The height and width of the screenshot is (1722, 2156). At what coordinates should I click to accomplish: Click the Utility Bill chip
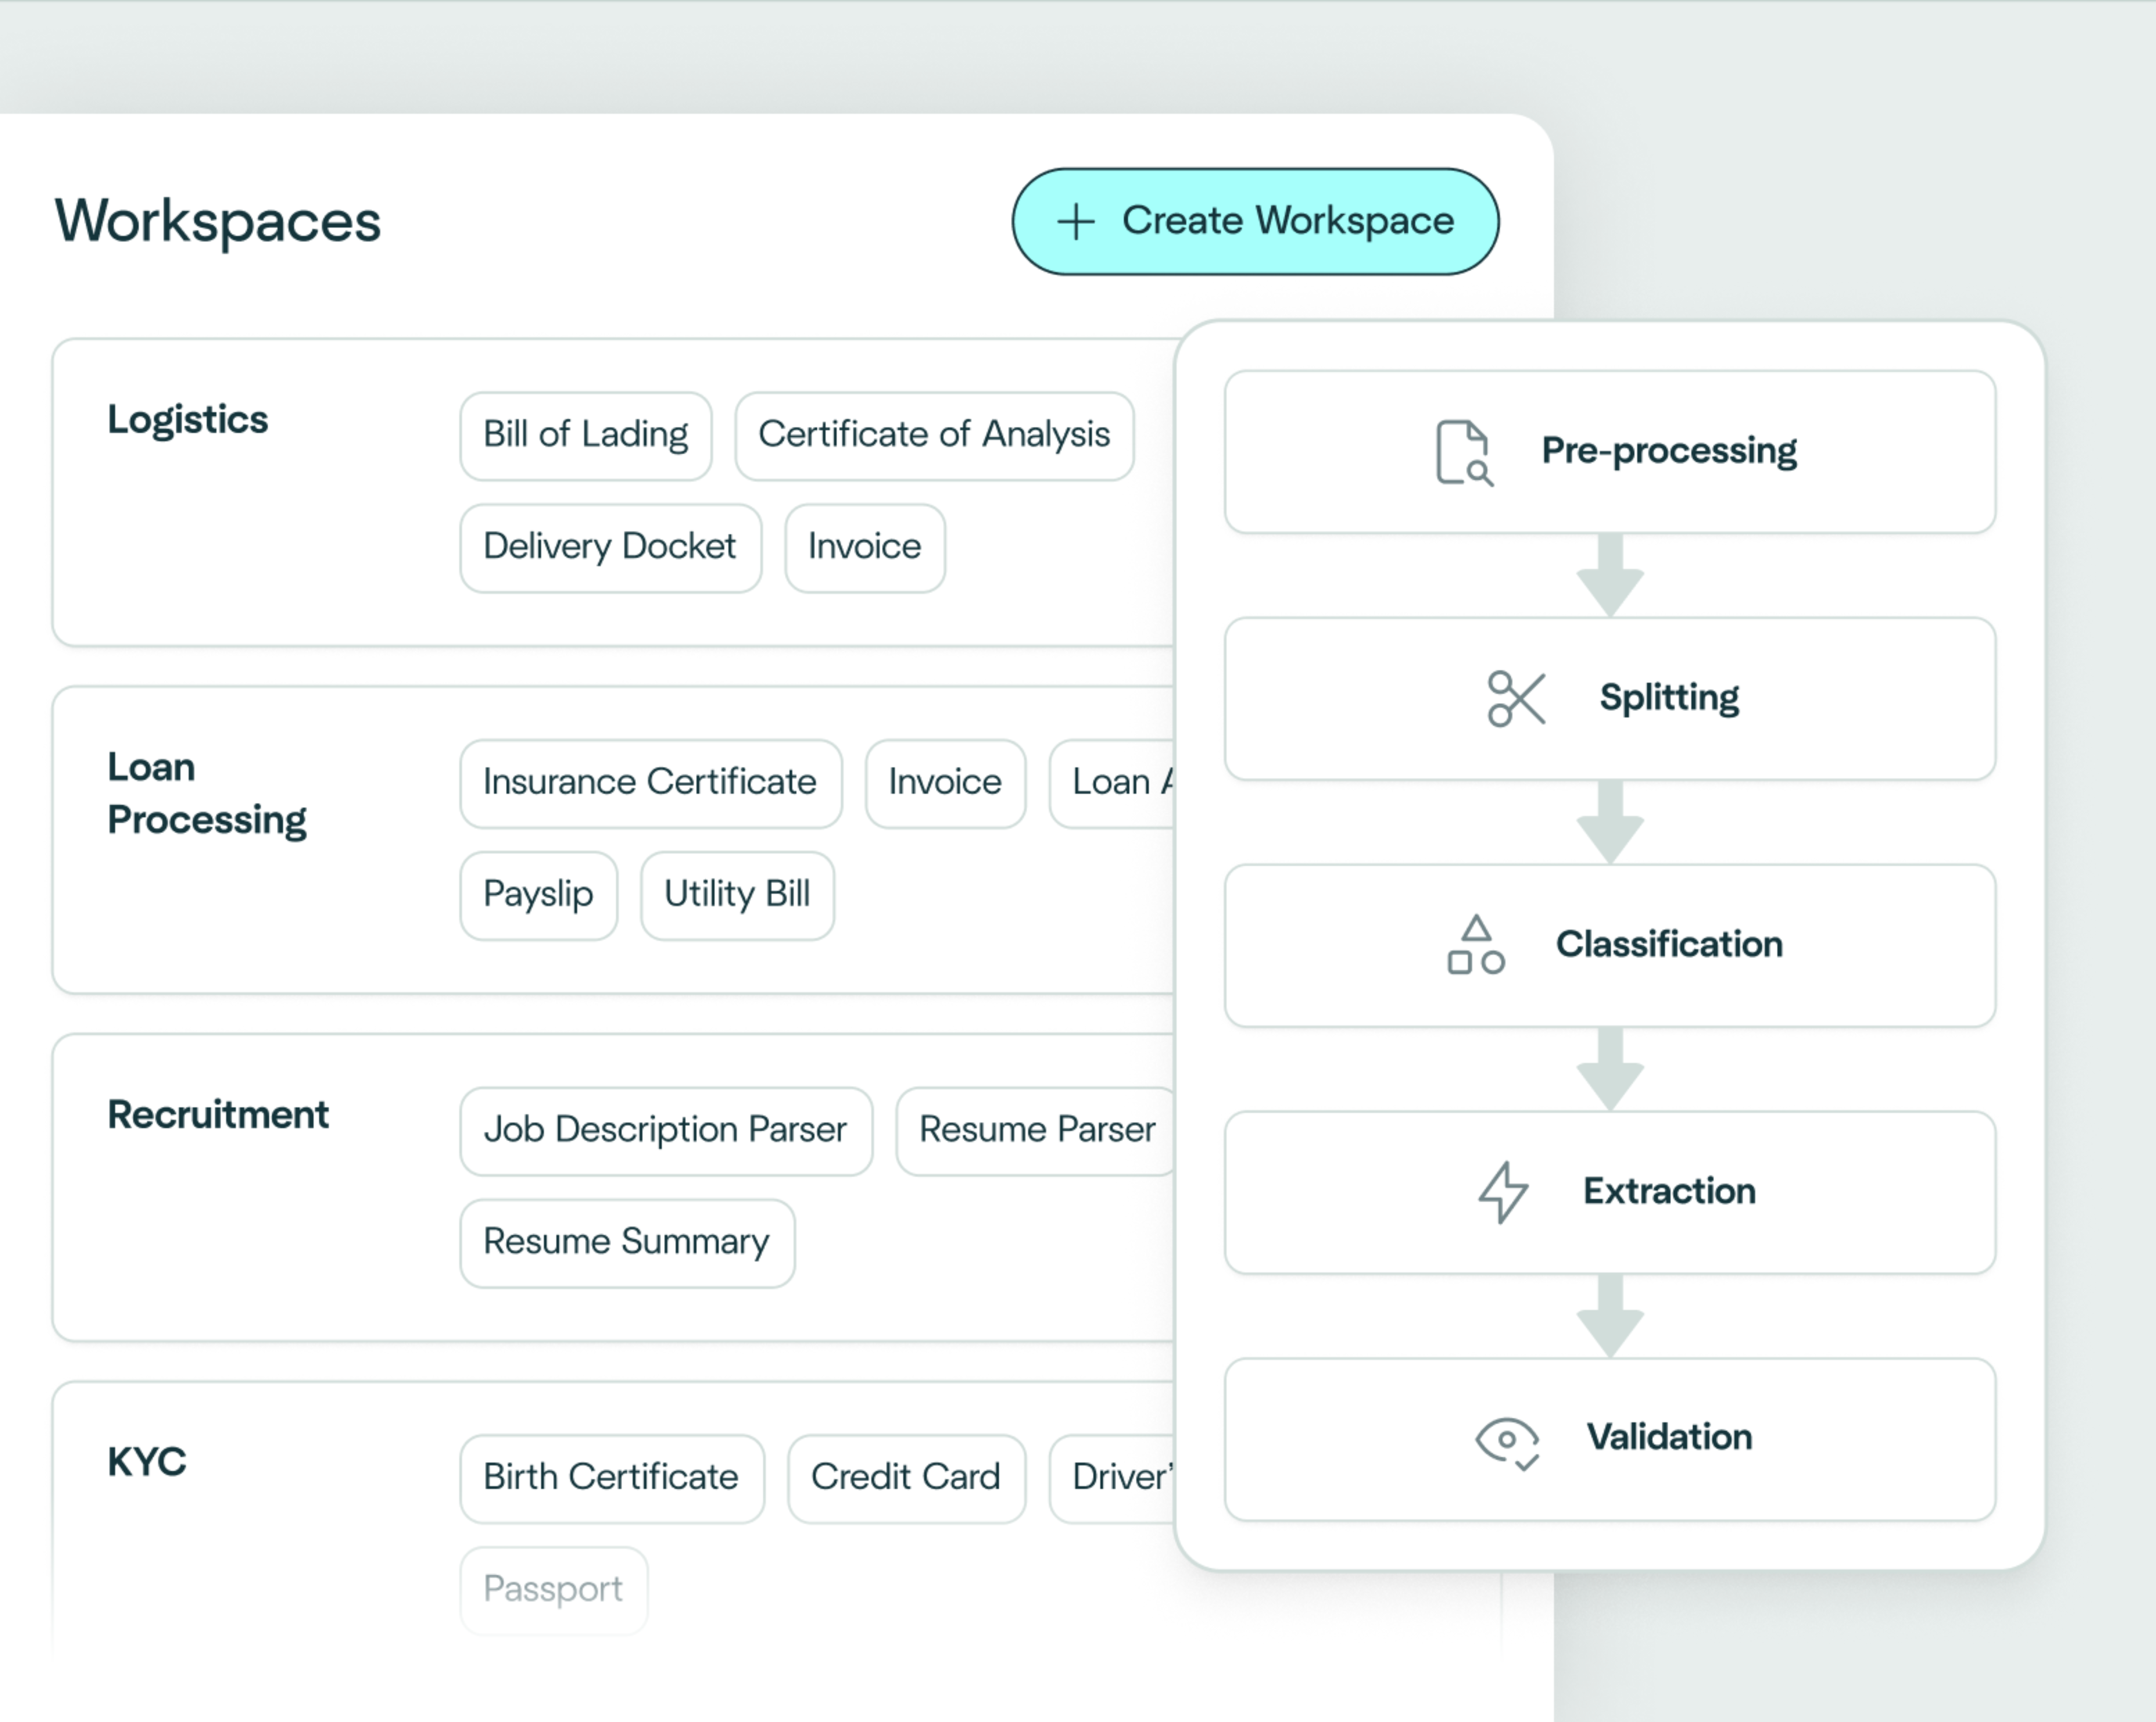click(737, 894)
